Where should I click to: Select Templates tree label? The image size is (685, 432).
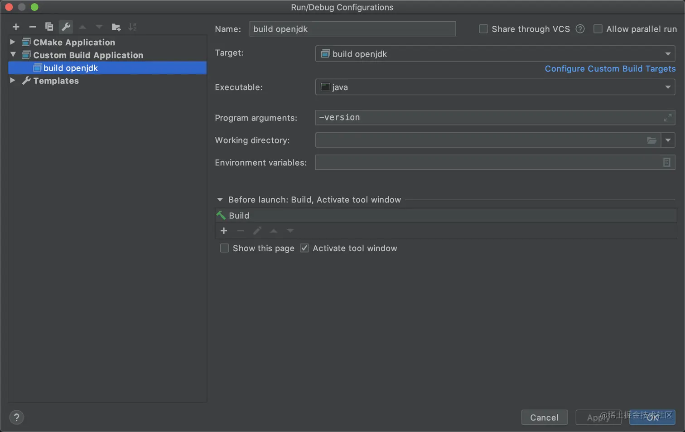(56, 81)
